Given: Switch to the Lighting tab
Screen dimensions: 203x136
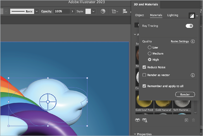Looking at the screenshot, I should (173, 15).
